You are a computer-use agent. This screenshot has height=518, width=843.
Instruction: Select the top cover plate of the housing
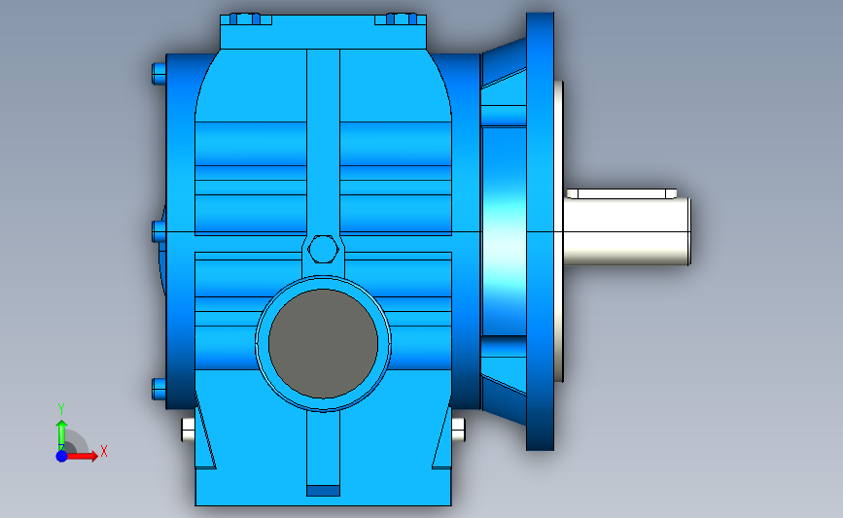[323, 32]
